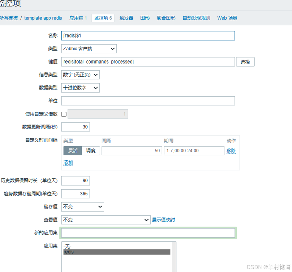292x272 pixels.
Task: Switch to the 监控项 tab
Action: pyautogui.click(x=103, y=18)
